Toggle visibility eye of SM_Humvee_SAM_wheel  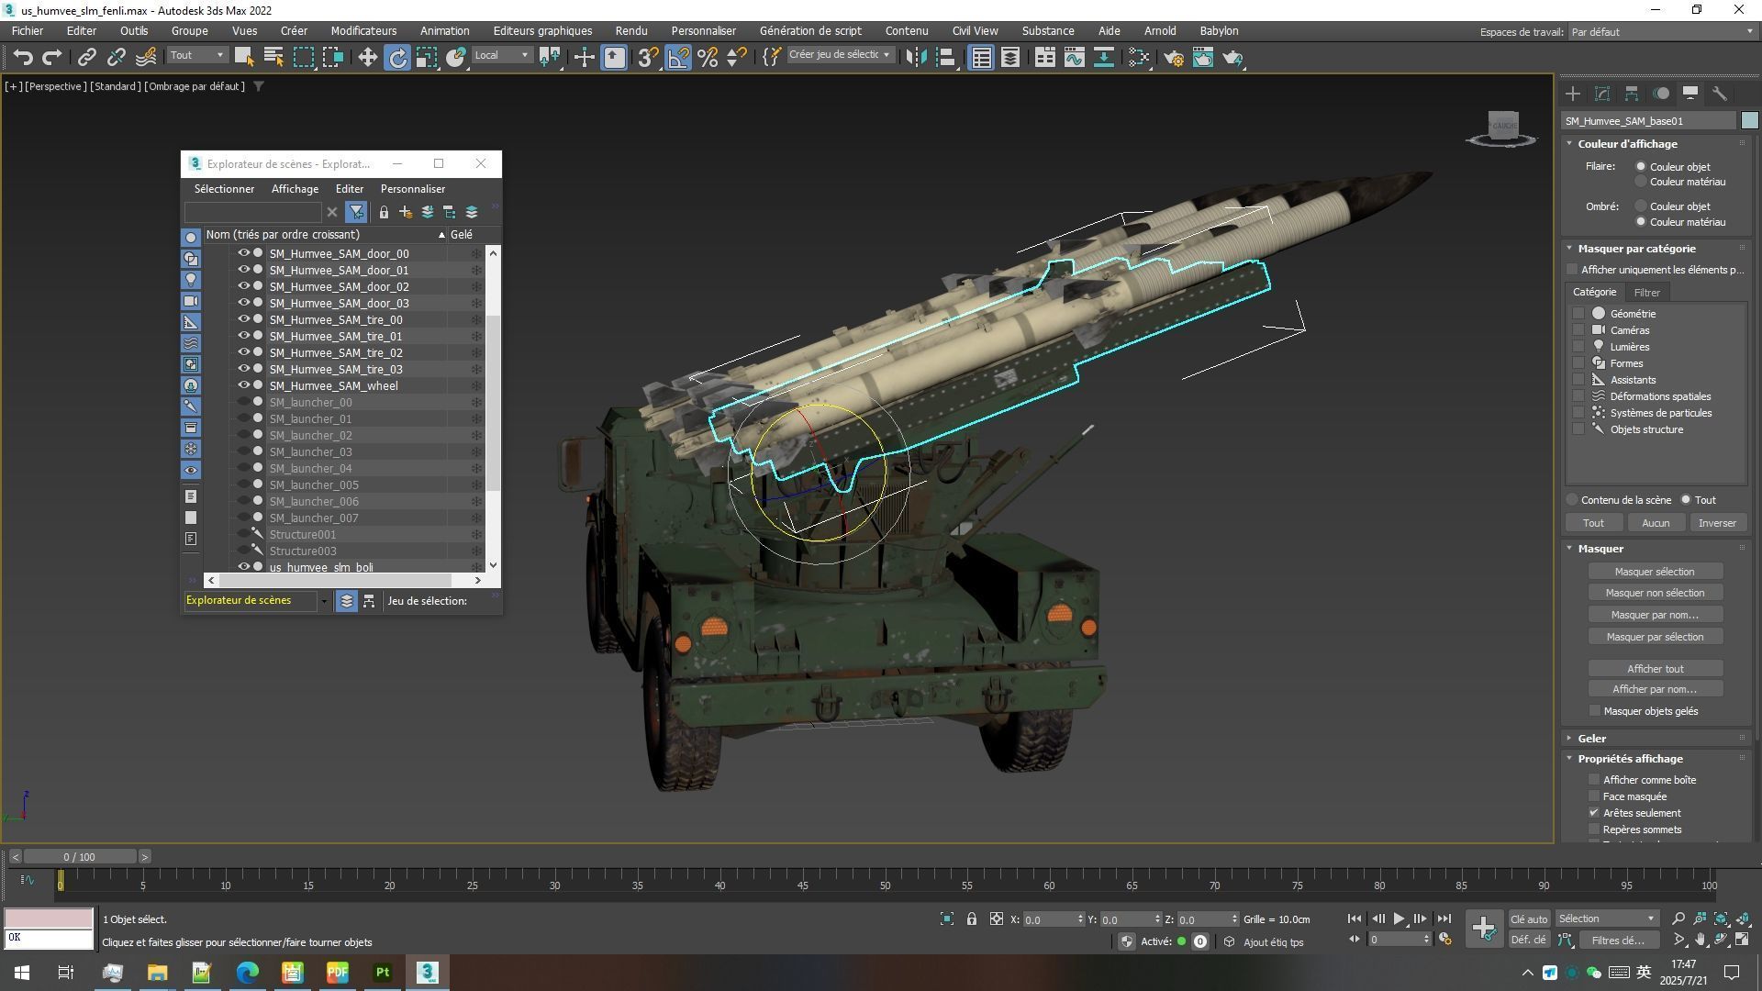(244, 385)
